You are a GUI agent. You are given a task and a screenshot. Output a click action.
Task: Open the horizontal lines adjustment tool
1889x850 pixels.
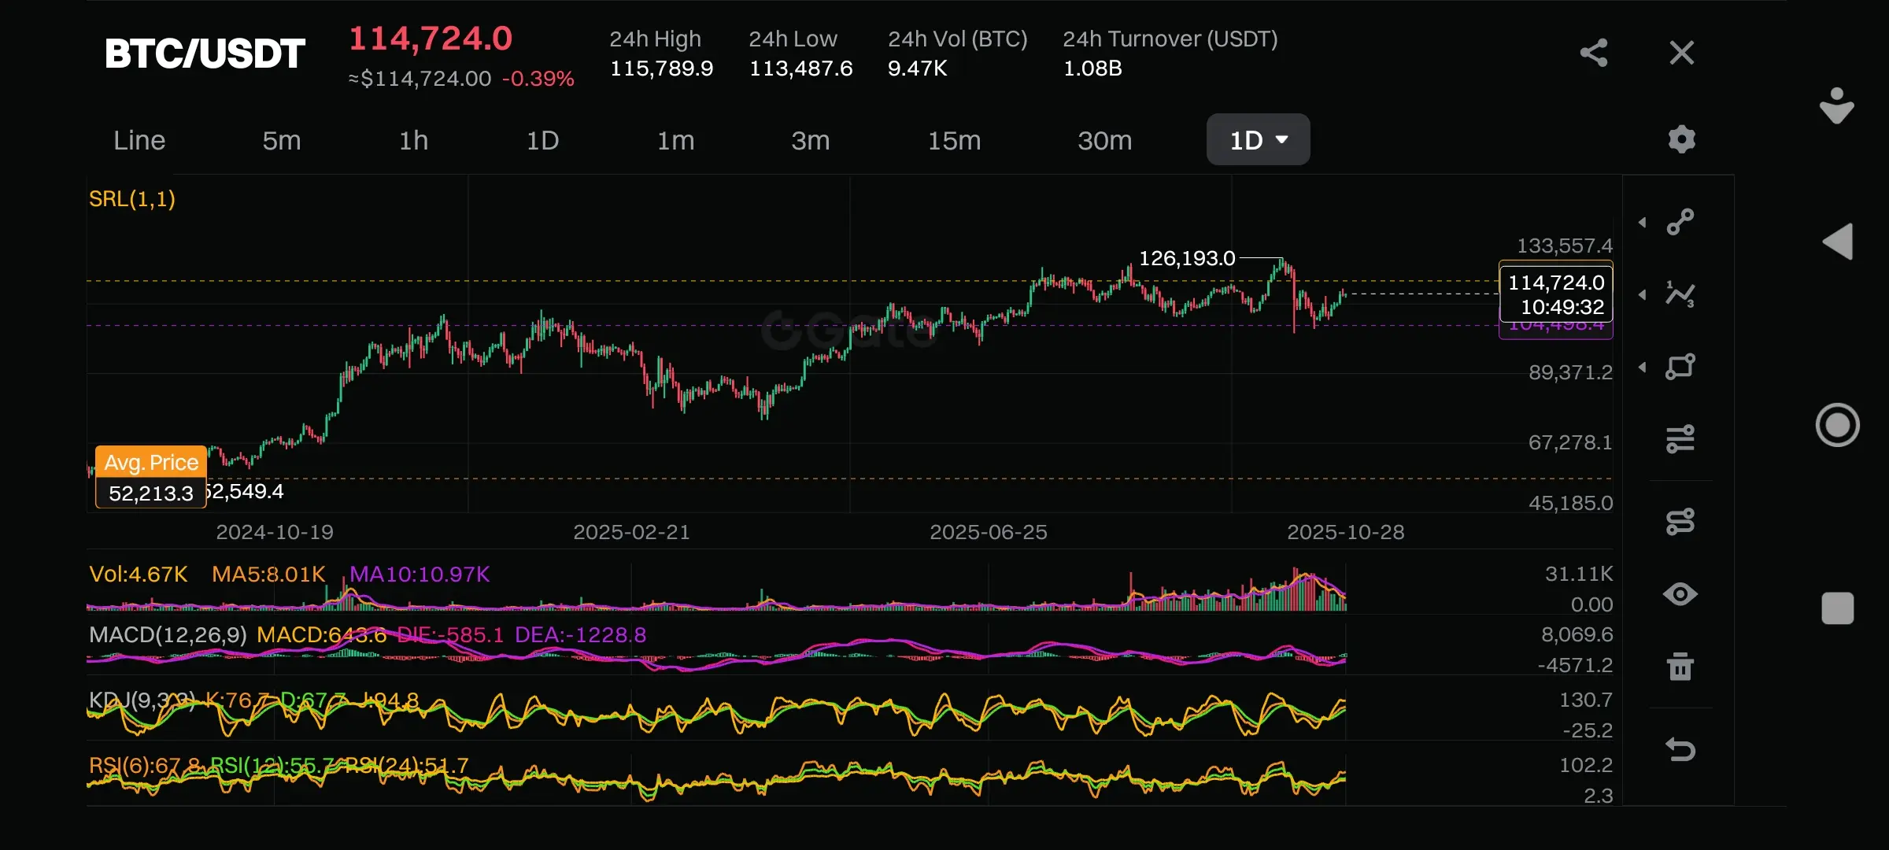tap(1680, 439)
